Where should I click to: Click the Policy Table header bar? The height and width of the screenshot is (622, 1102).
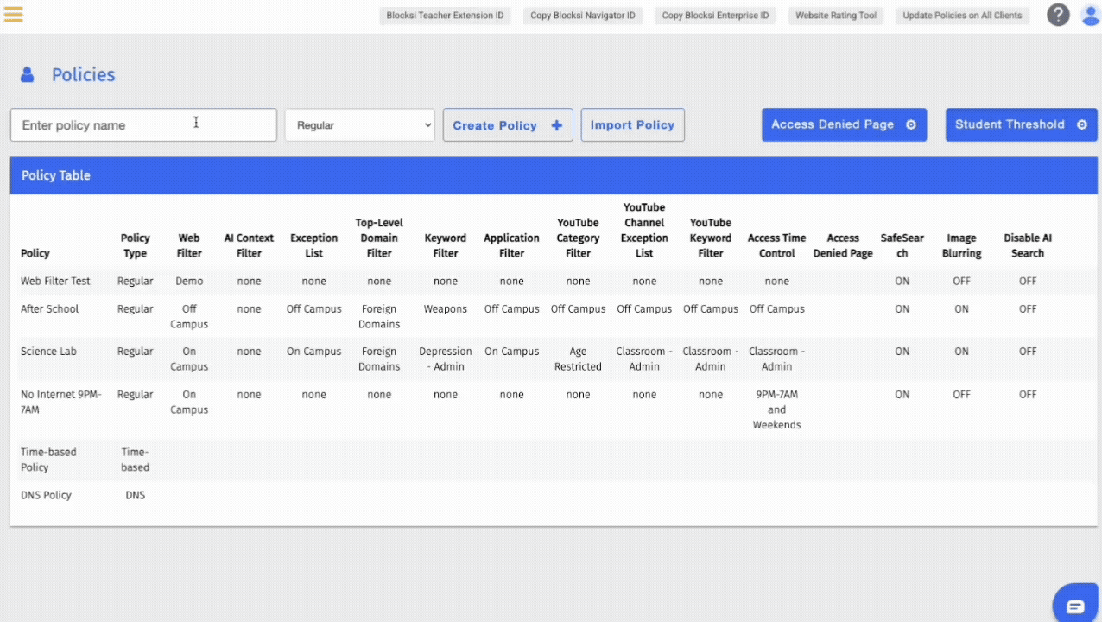point(554,175)
